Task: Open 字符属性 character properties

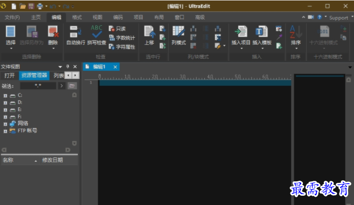Action: pos(122,47)
